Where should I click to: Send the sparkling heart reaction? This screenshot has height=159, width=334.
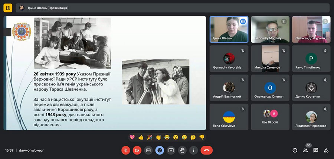pyautogui.click(x=132, y=137)
